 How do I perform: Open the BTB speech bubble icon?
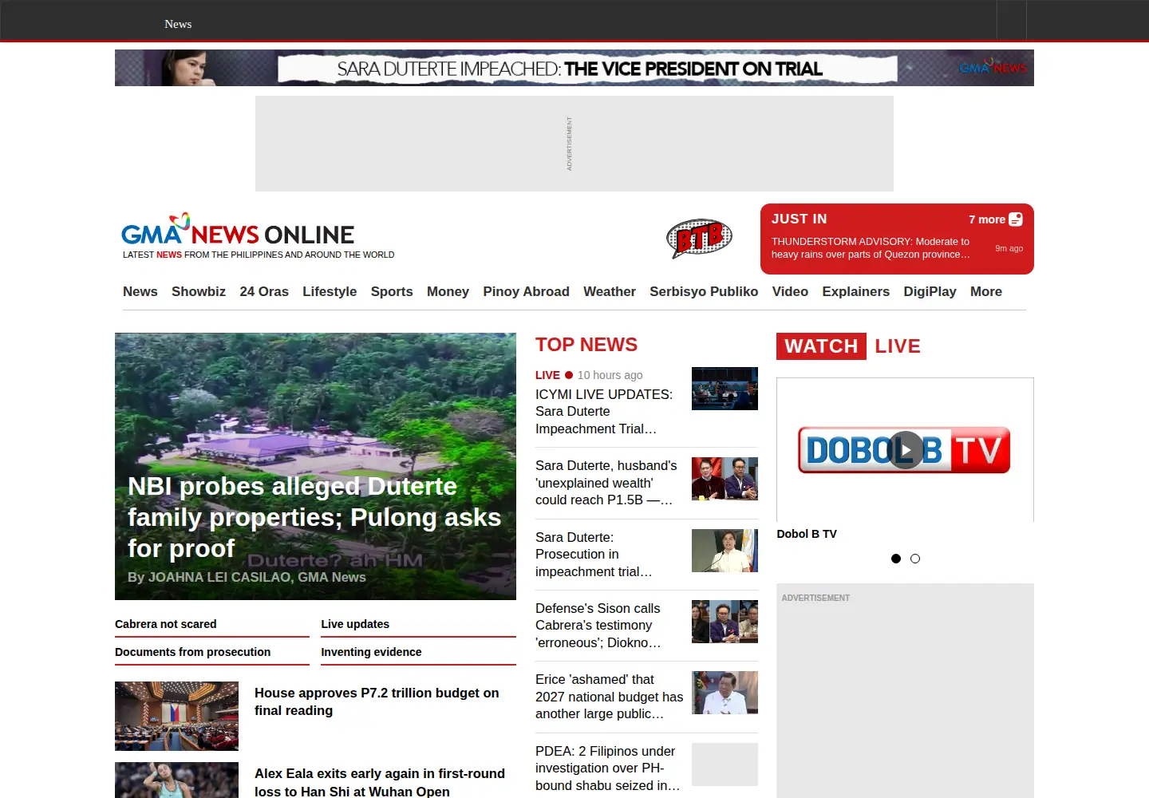click(x=699, y=238)
